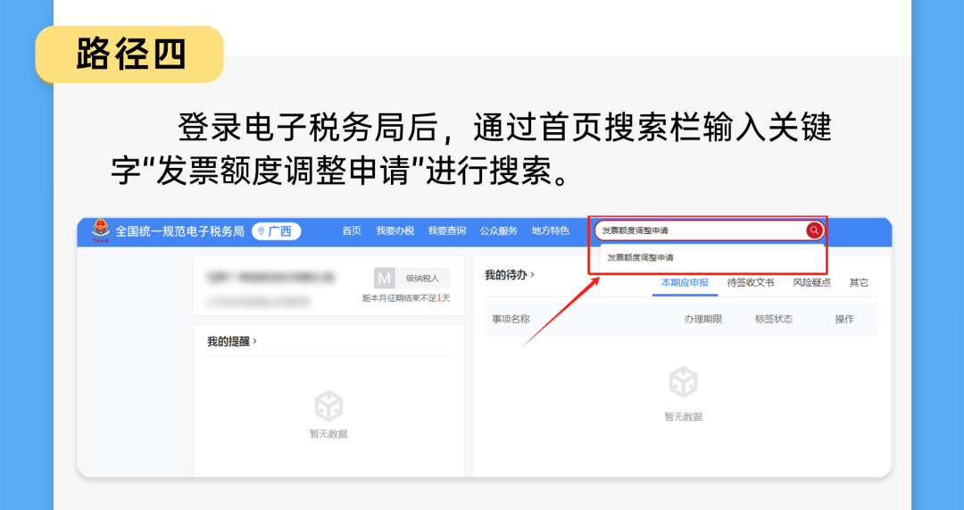Click the tax bureau emblem logo
Image resolution: width=964 pixels, height=510 pixels.
click(100, 231)
